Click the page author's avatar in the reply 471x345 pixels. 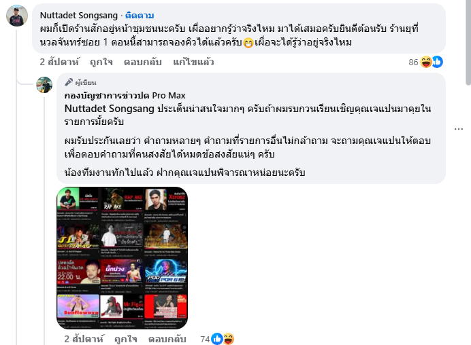(x=44, y=85)
